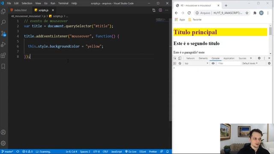Open the editor More Actions ellipsis

(x=167, y=10)
